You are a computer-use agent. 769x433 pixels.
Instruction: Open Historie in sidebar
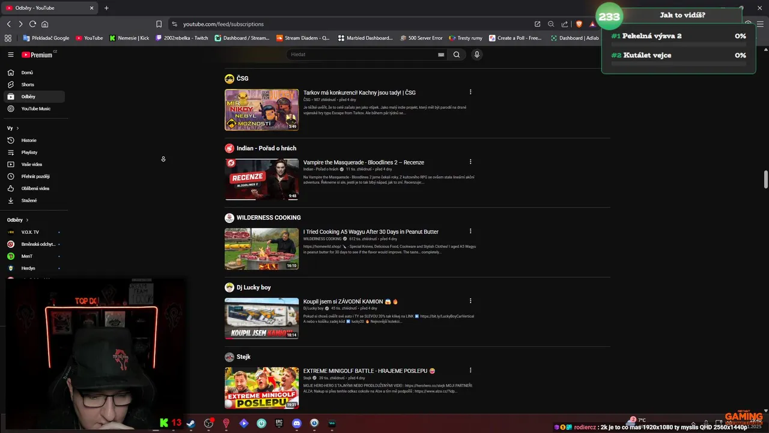[34, 140]
